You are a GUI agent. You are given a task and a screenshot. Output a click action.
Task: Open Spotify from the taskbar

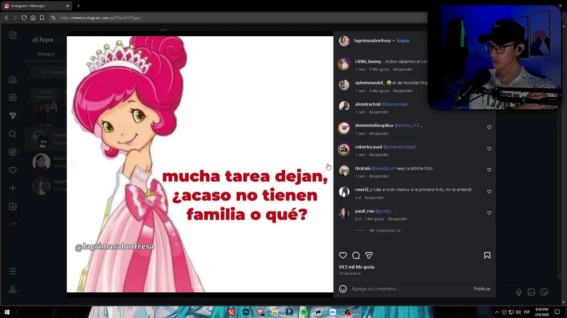coord(304,312)
